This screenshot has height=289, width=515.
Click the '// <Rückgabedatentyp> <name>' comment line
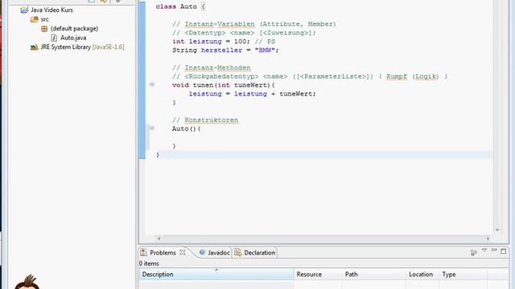click(x=310, y=76)
